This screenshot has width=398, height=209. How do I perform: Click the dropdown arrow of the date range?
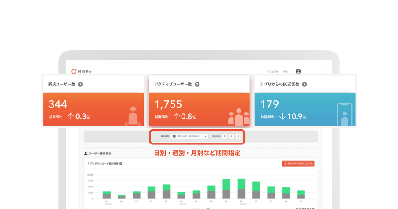click(206, 136)
